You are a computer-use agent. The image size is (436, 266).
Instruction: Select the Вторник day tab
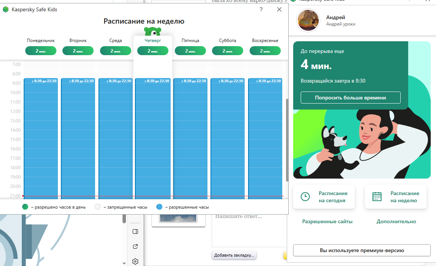tap(78, 41)
